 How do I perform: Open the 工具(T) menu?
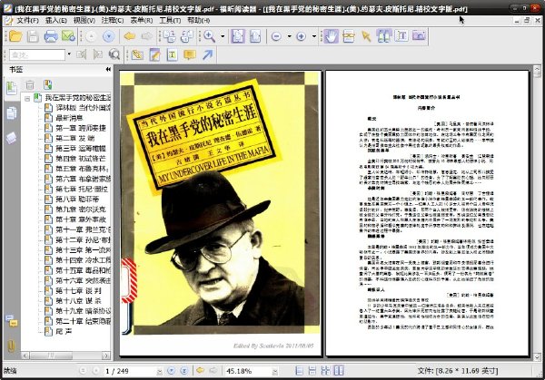pyautogui.click(x=170, y=21)
